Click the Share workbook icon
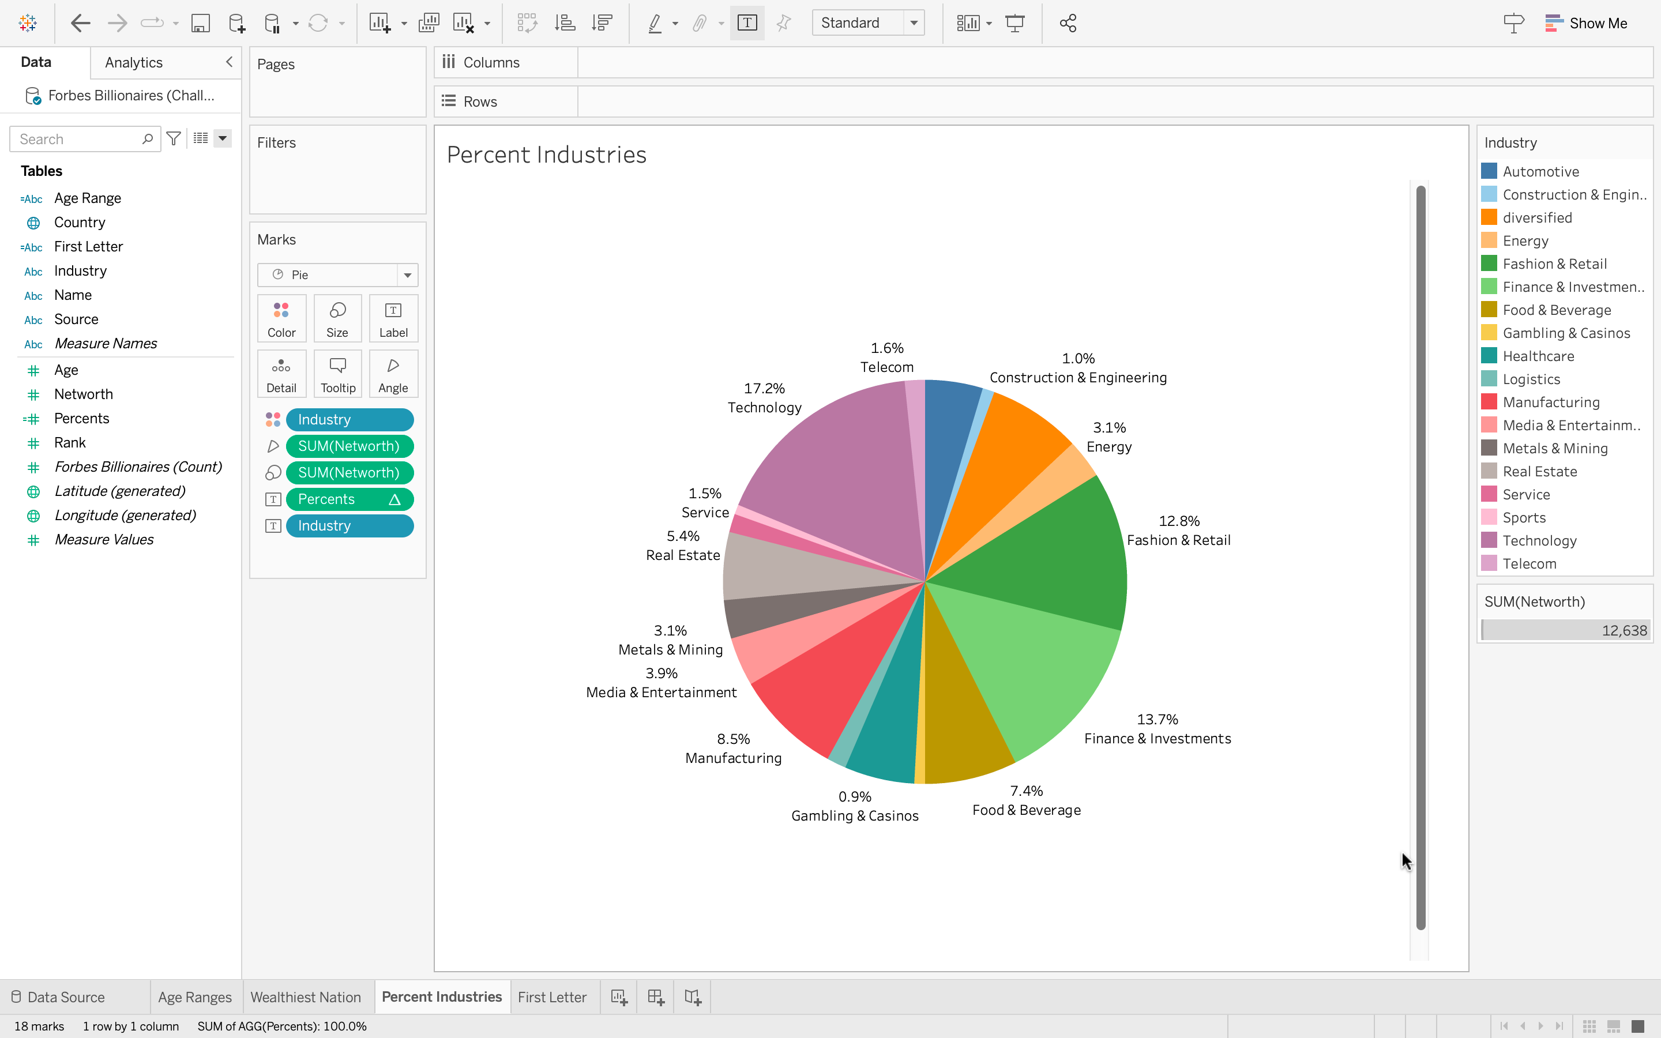The image size is (1661, 1038). (x=1068, y=23)
